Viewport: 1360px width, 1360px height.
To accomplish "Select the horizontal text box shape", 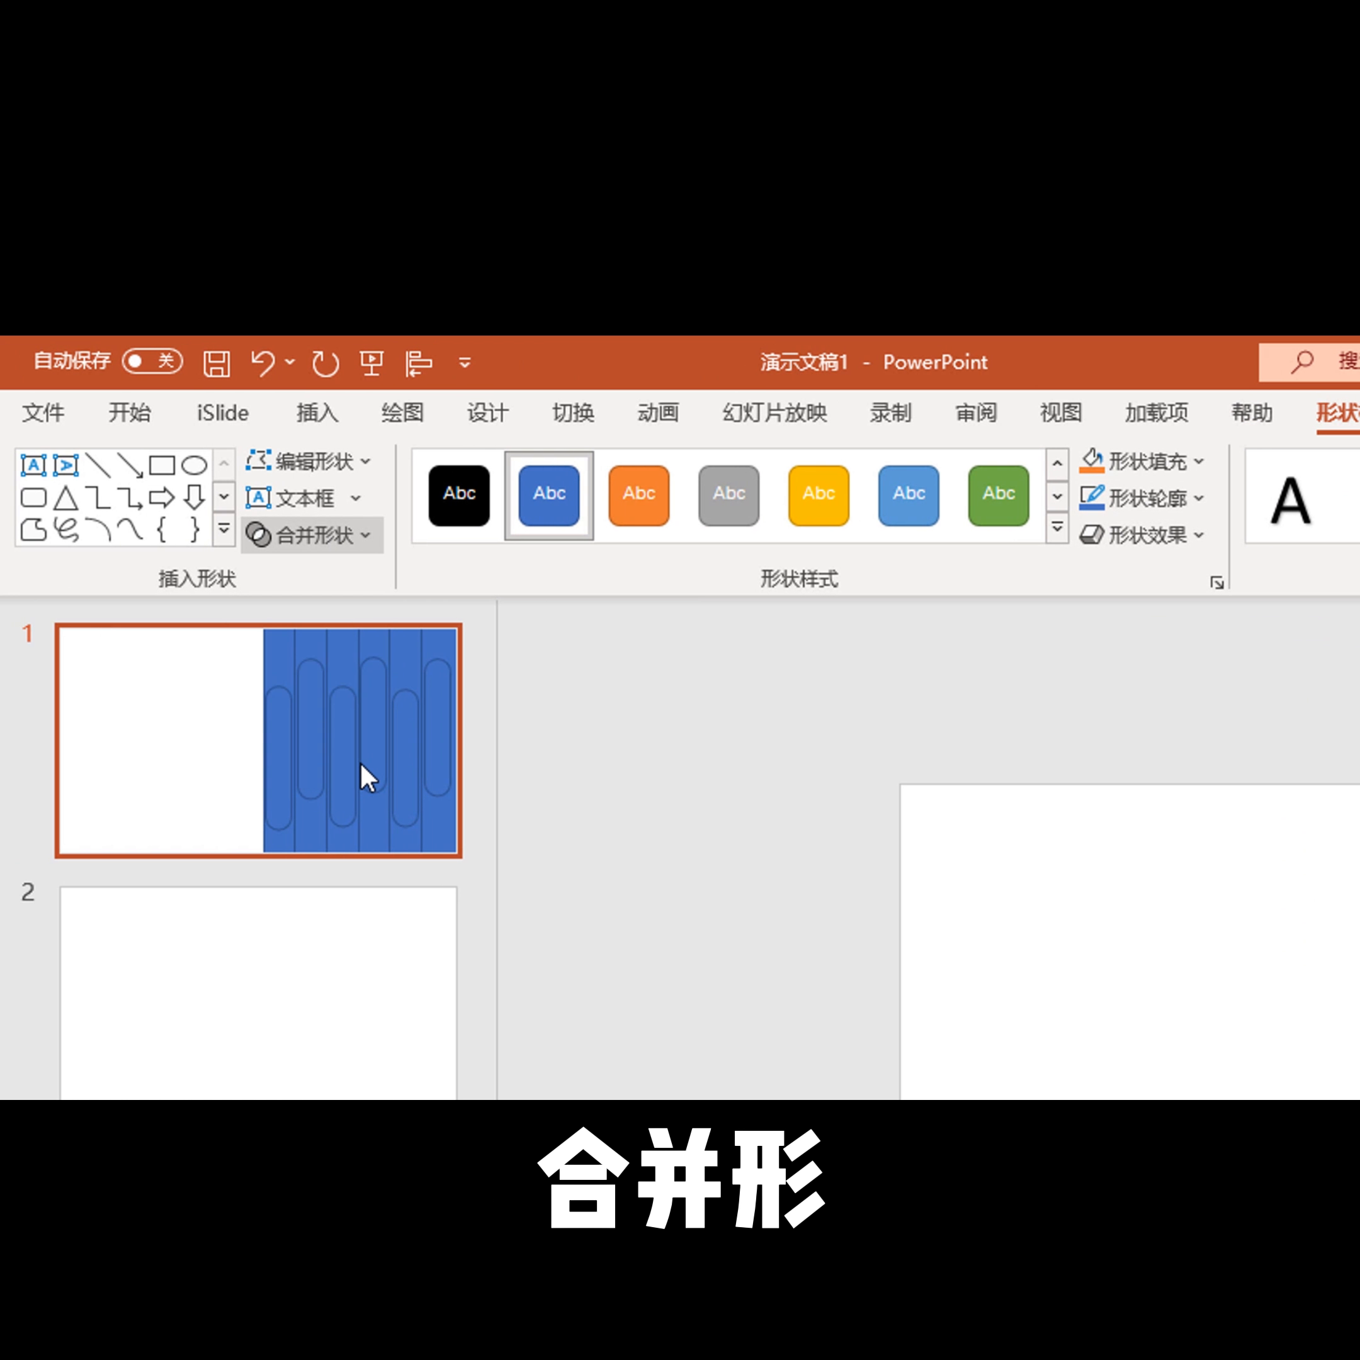I will point(33,465).
